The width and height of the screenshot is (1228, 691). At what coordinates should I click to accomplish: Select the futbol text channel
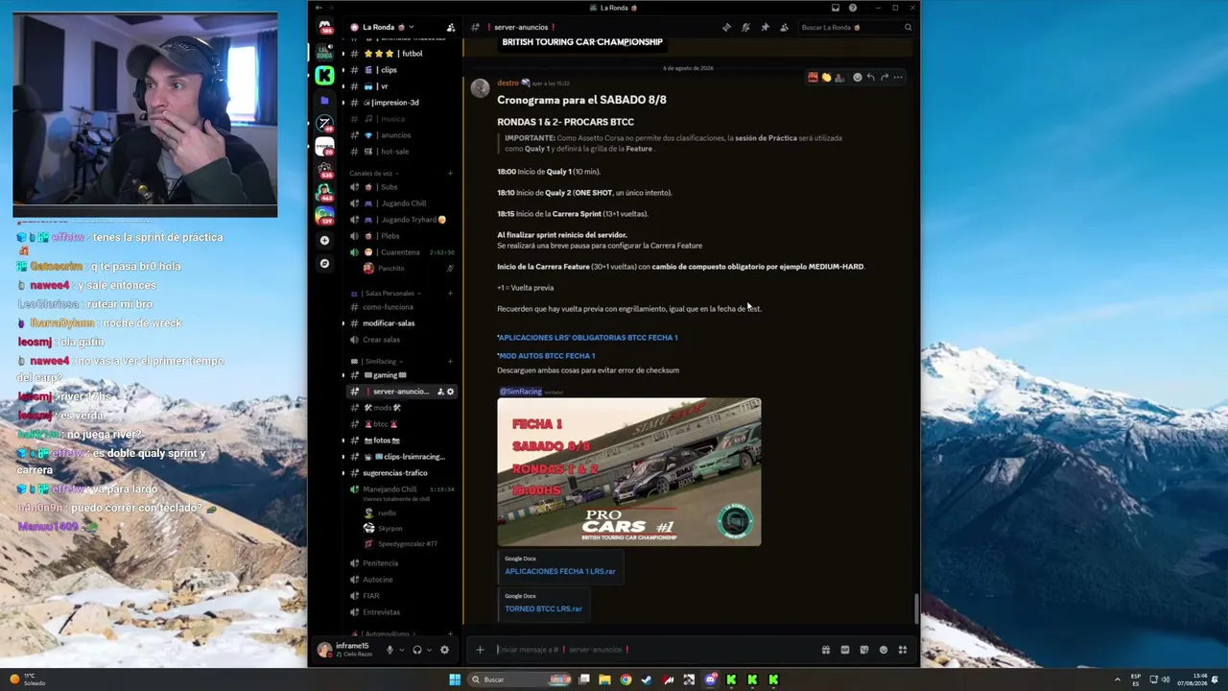401,54
